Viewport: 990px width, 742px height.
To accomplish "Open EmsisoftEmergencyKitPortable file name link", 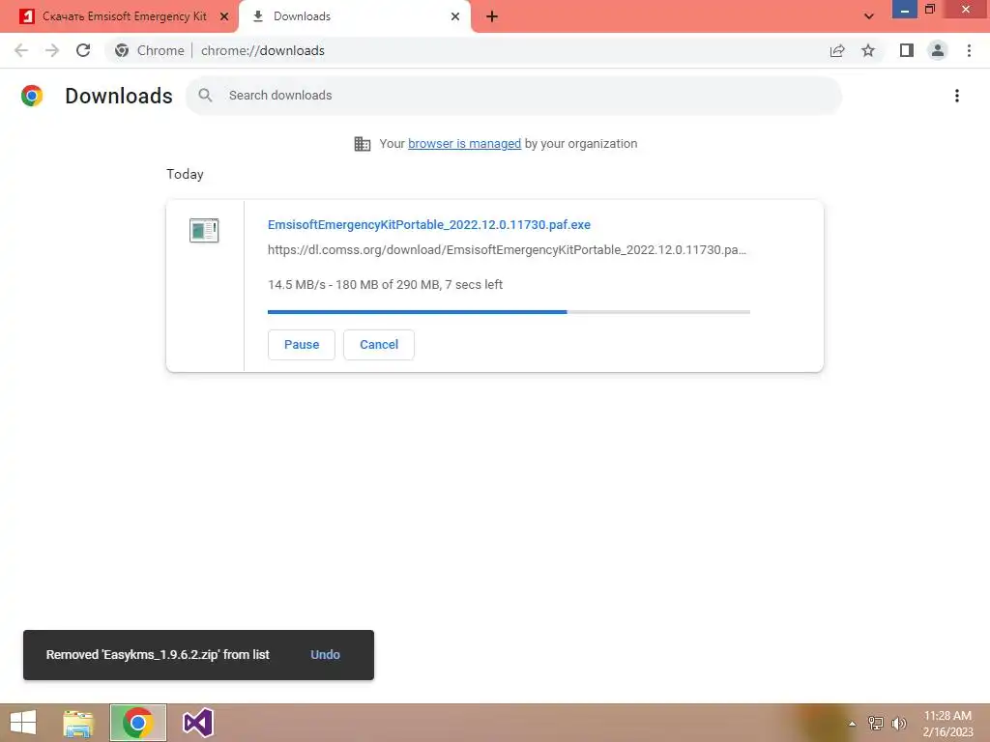I will coord(429,224).
